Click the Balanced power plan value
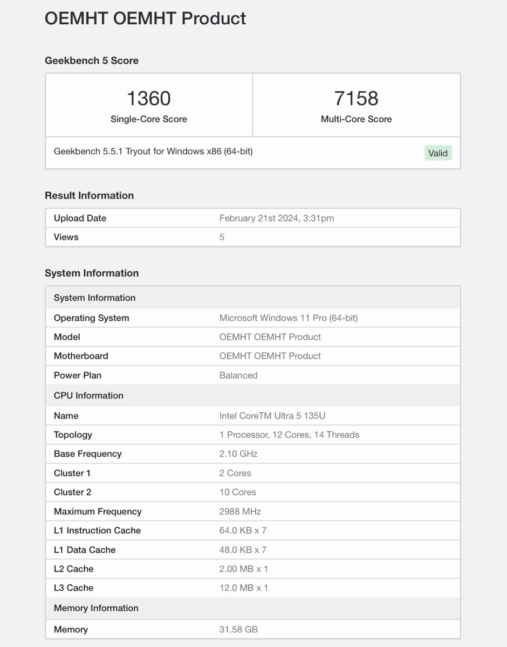This screenshot has width=507, height=647. pos(238,375)
